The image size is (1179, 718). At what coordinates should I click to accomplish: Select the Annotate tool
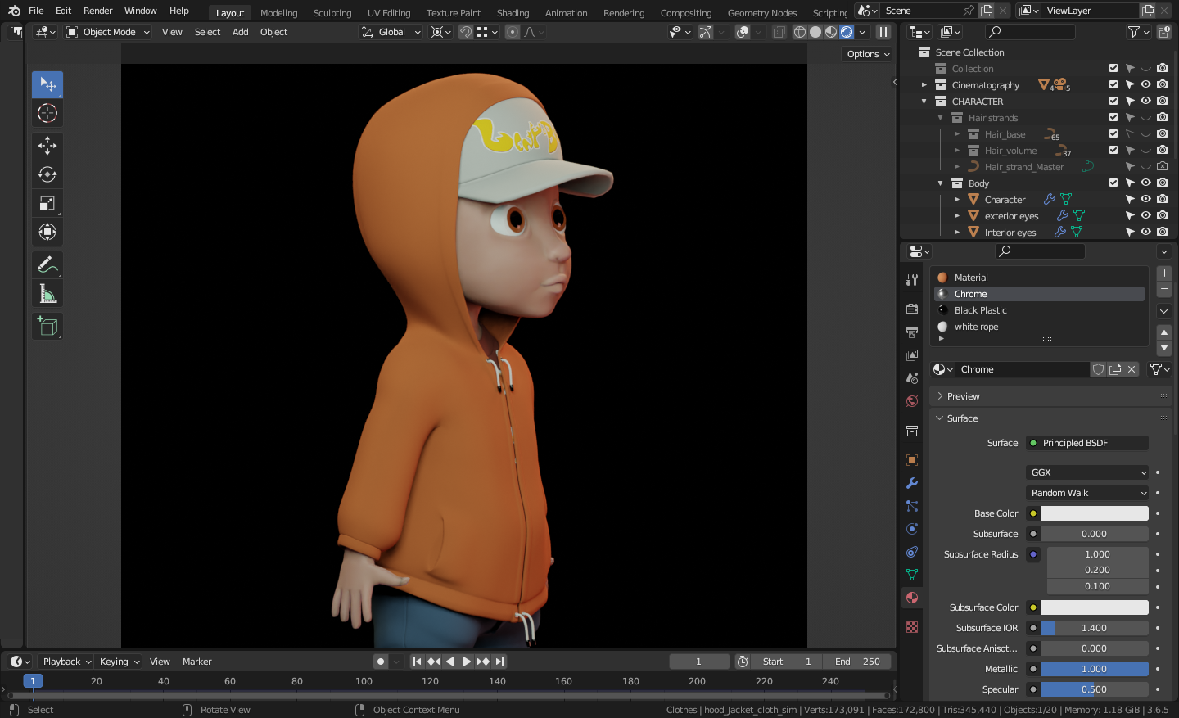coord(47,264)
